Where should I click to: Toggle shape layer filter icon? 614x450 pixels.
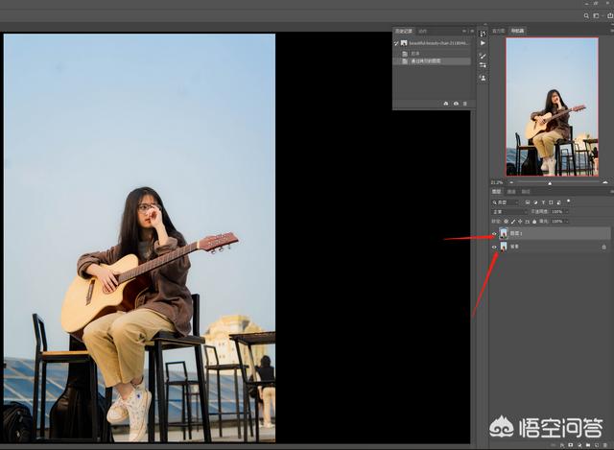click(551, 202)
